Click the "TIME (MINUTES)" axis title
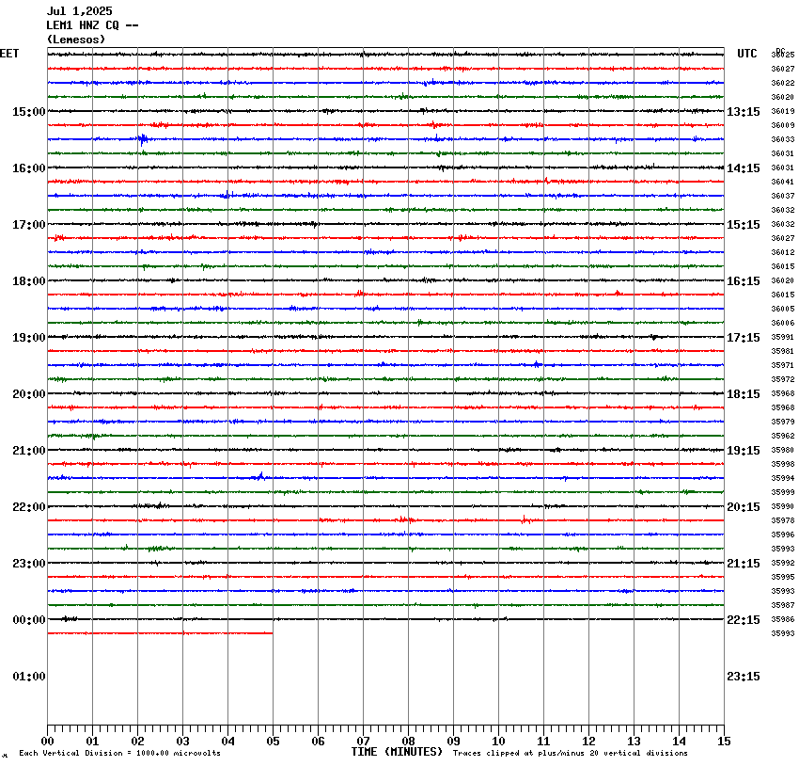 pos(397,752)
